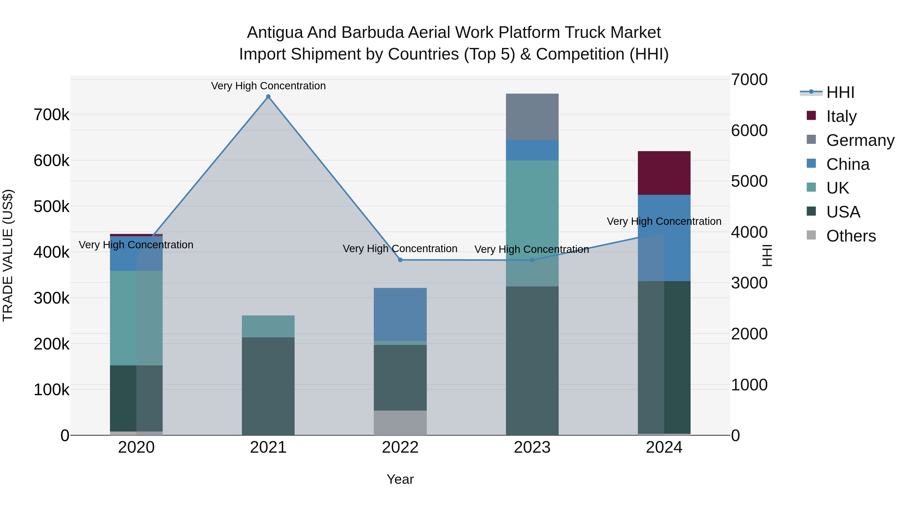Viewport: 908px width, 511px height.
Task: Click the Germany gray-blue legend swatch
Action: (x=811, y=139)
